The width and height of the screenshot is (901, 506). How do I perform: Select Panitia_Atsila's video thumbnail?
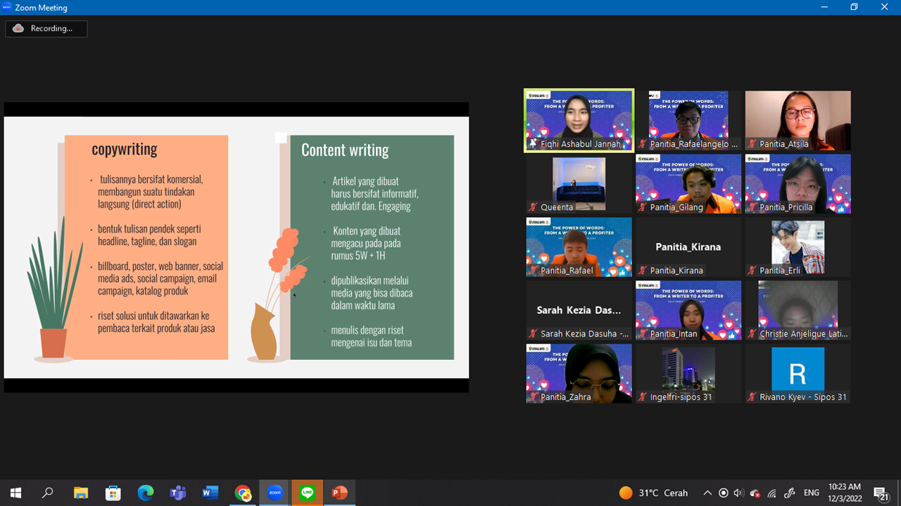798,119
